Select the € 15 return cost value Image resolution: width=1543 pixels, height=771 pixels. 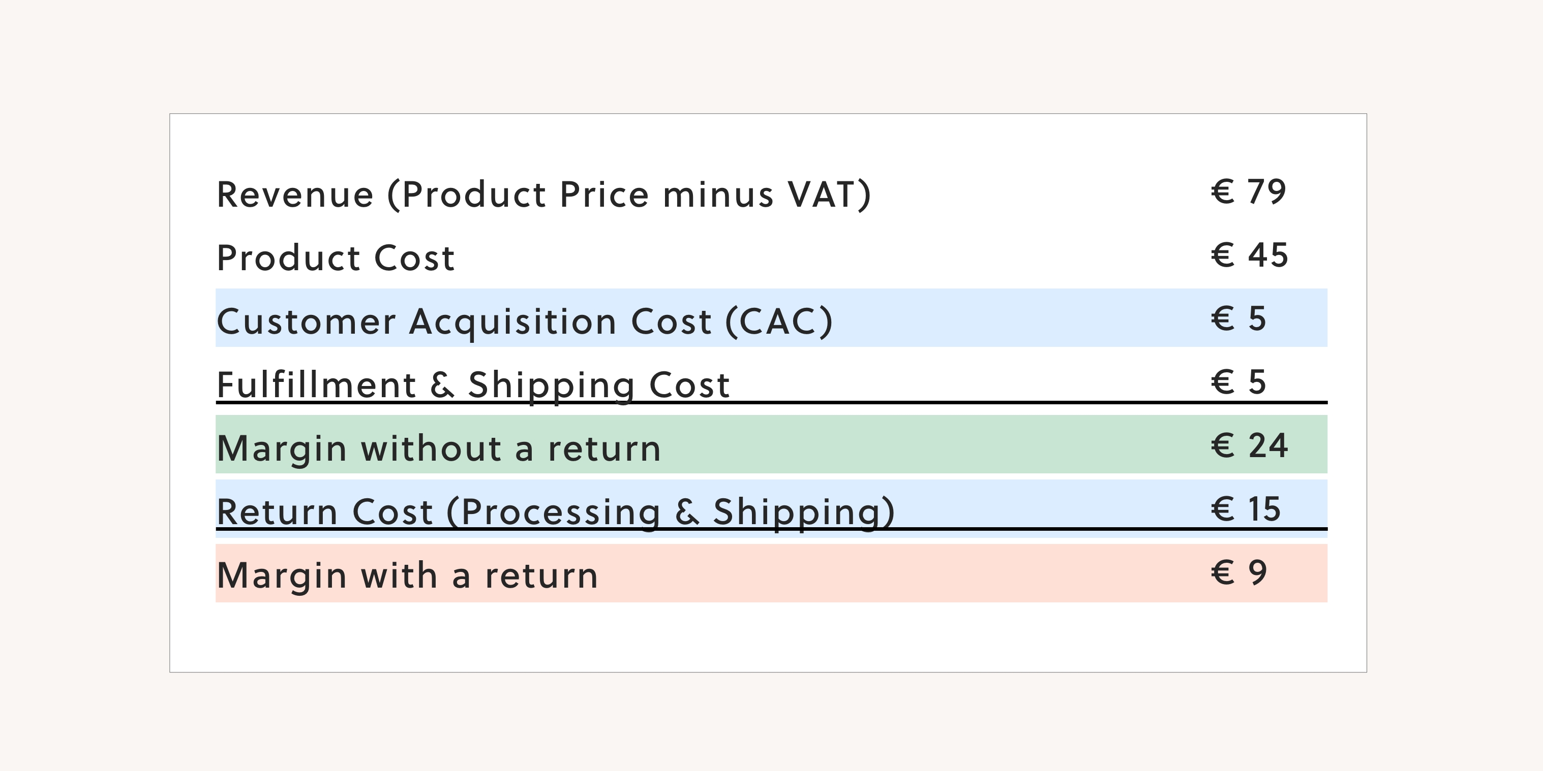pyautogui.click(x=1246, y=509)
